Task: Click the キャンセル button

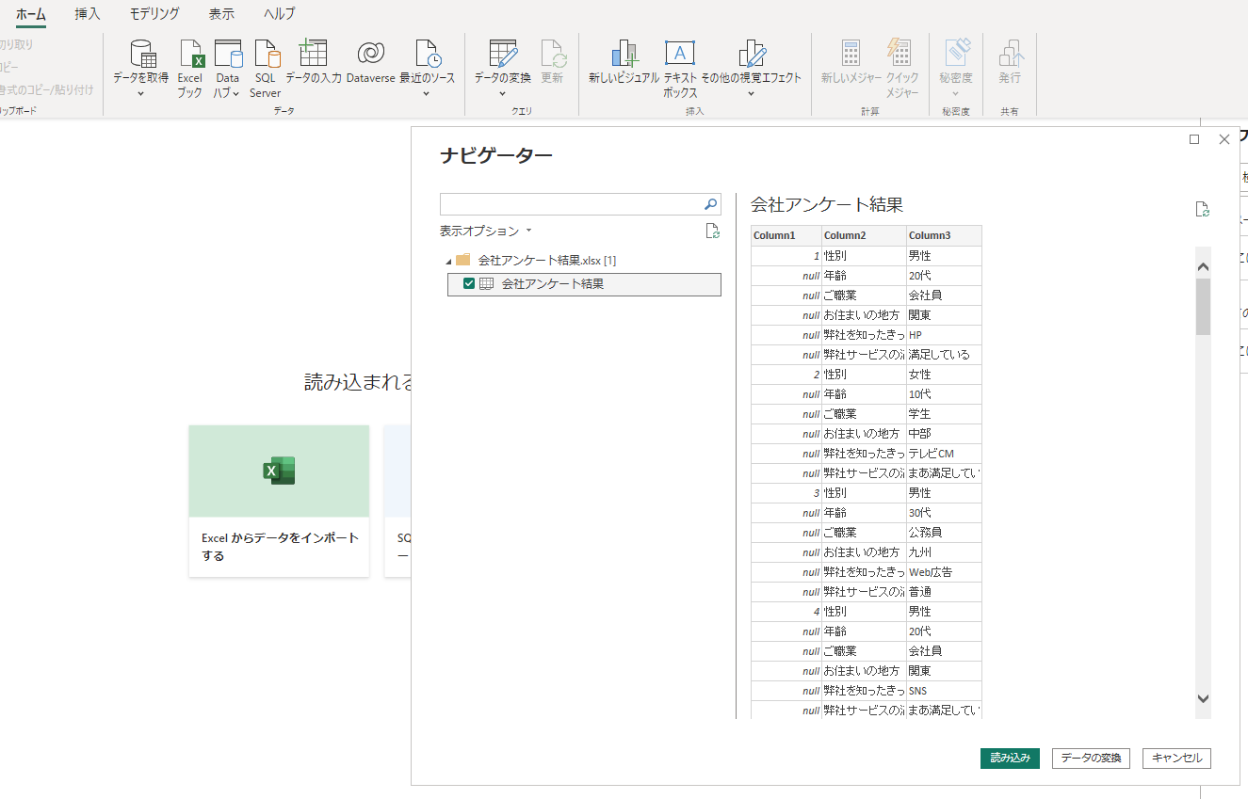Action: click(x=1176, y=759)
